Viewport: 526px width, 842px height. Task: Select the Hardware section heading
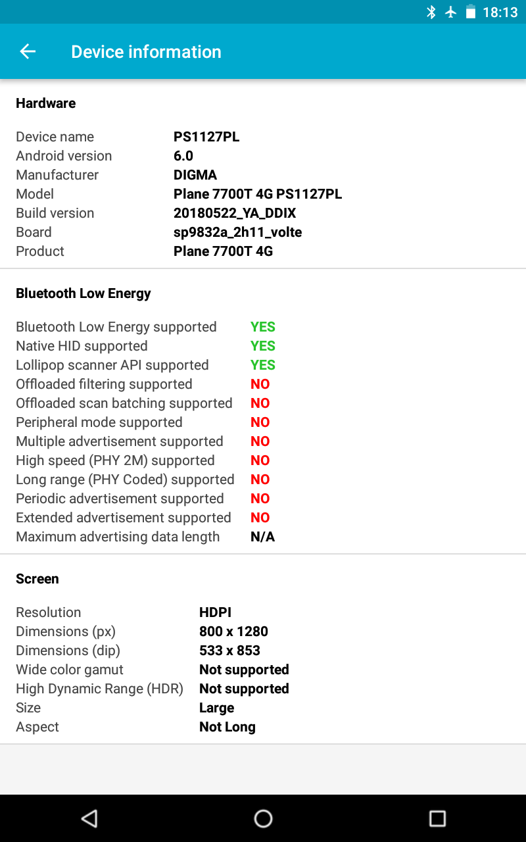46,103
